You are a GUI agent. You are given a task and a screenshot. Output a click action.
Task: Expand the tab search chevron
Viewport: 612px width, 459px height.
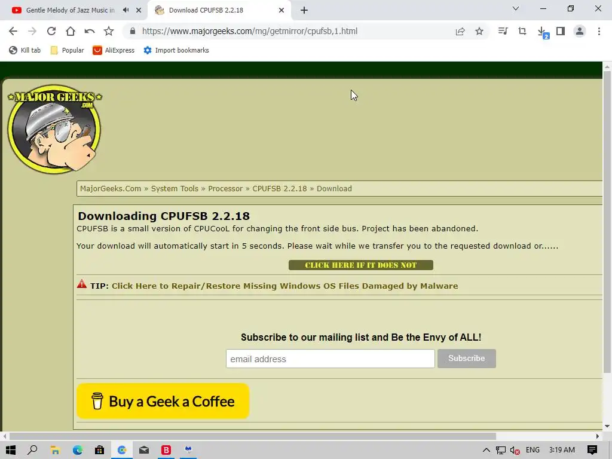tap(516, 8)
